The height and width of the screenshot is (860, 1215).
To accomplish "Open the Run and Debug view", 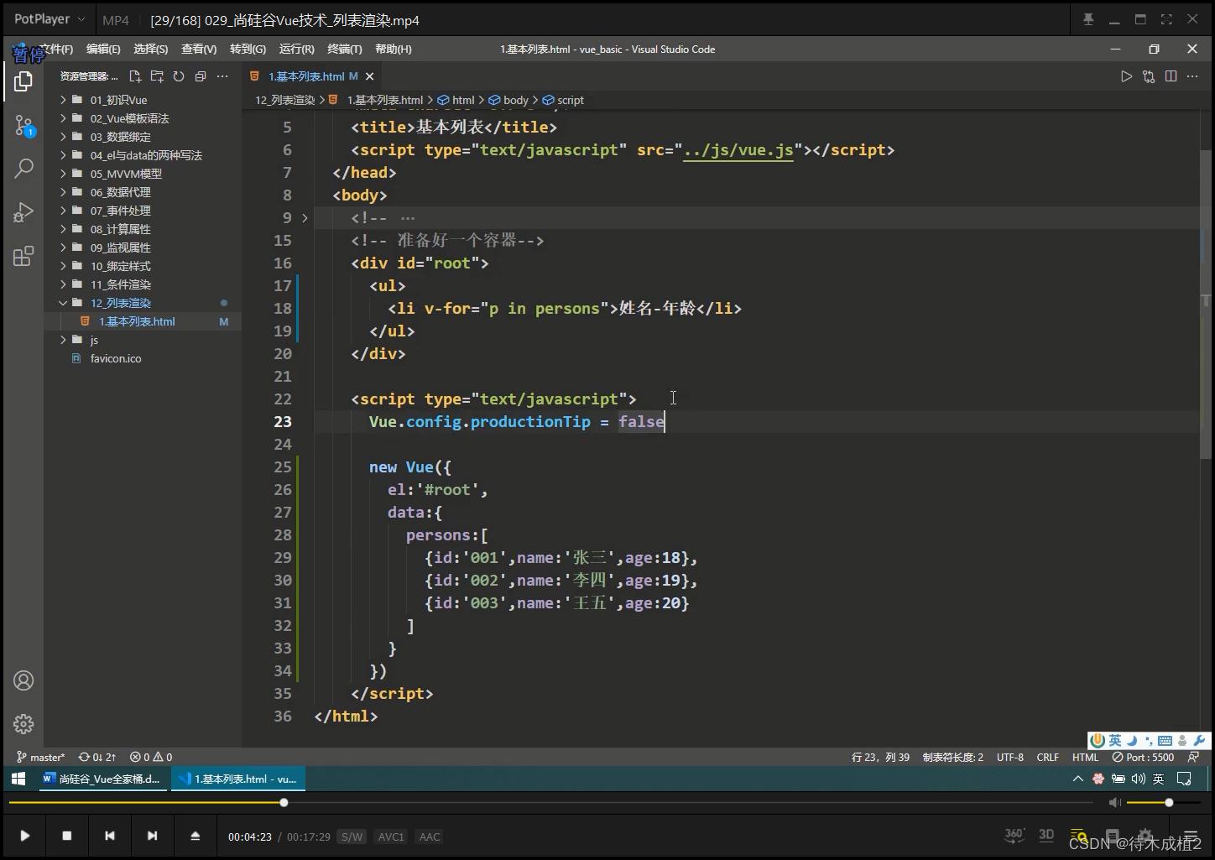I will point(23,212).
